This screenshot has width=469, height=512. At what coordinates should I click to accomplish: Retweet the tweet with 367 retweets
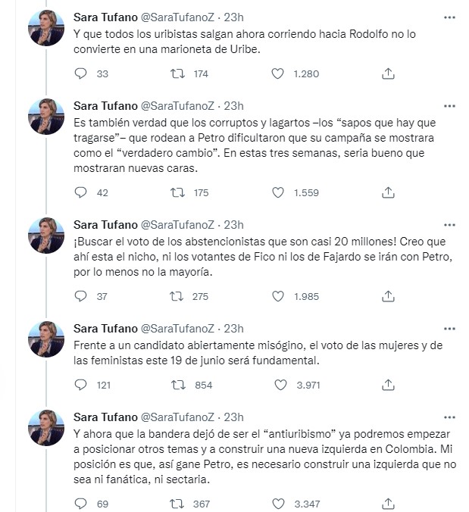(x=179, y=504)
